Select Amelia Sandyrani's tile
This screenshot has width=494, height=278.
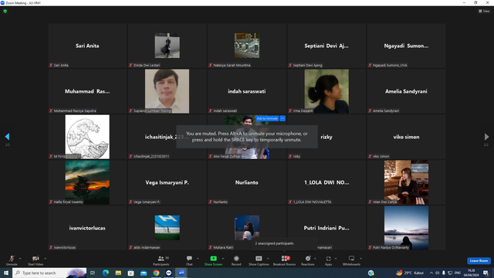click(x=406, y=91)
